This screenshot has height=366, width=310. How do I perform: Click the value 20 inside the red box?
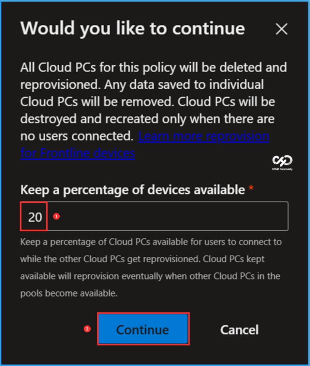pyautogui.click(x=34, y=216)
